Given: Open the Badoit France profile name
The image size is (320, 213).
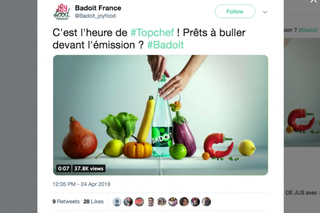Looking at the screenshot, I should click(98, 8).
